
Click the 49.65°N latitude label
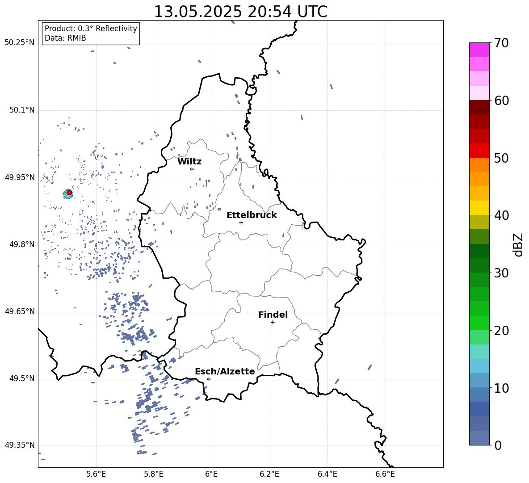coord(19,311)
